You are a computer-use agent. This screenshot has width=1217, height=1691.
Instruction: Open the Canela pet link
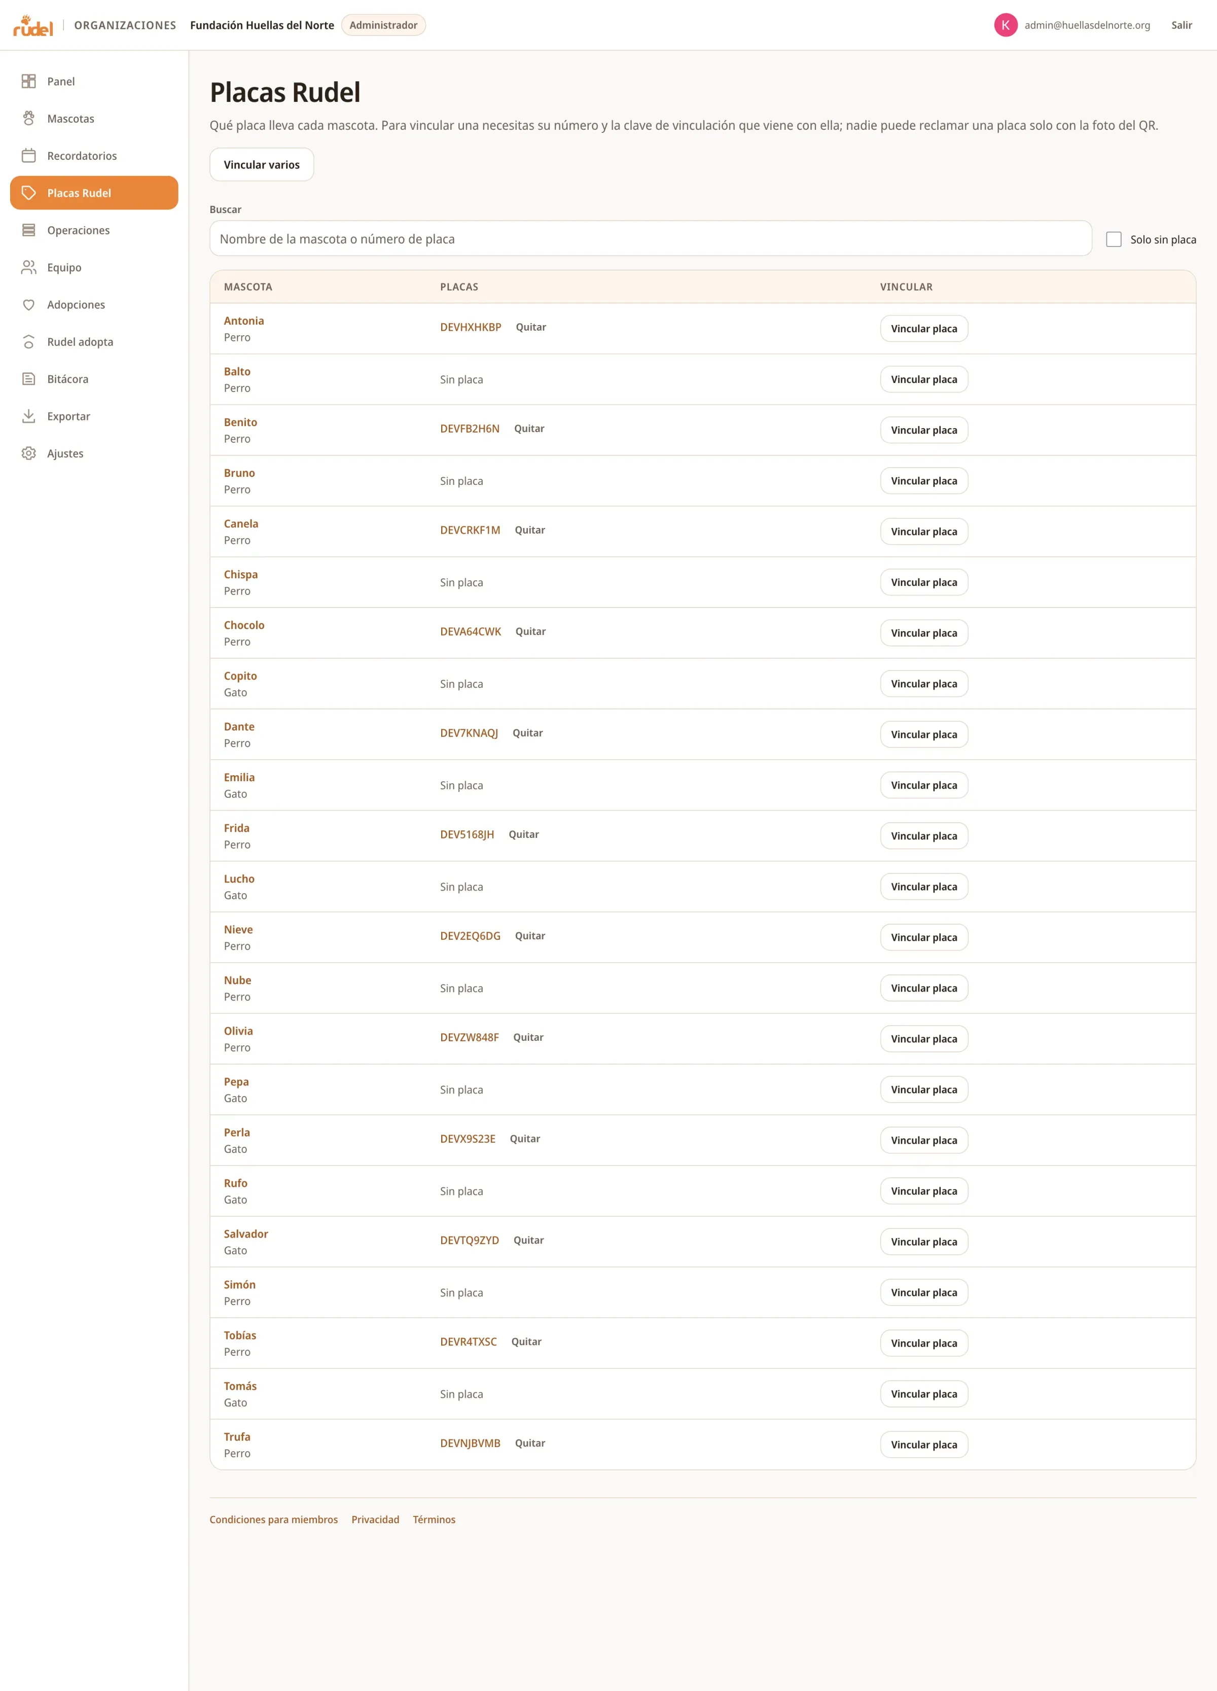coord(241,523)
